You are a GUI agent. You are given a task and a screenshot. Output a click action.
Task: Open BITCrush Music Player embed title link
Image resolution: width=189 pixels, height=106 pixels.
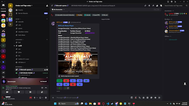[x=66, y=26]
